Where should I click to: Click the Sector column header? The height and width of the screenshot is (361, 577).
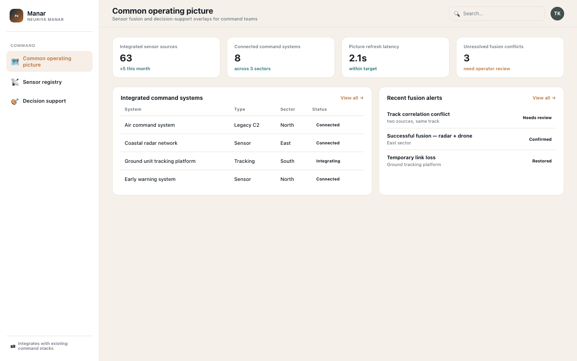tap(288, 110)
